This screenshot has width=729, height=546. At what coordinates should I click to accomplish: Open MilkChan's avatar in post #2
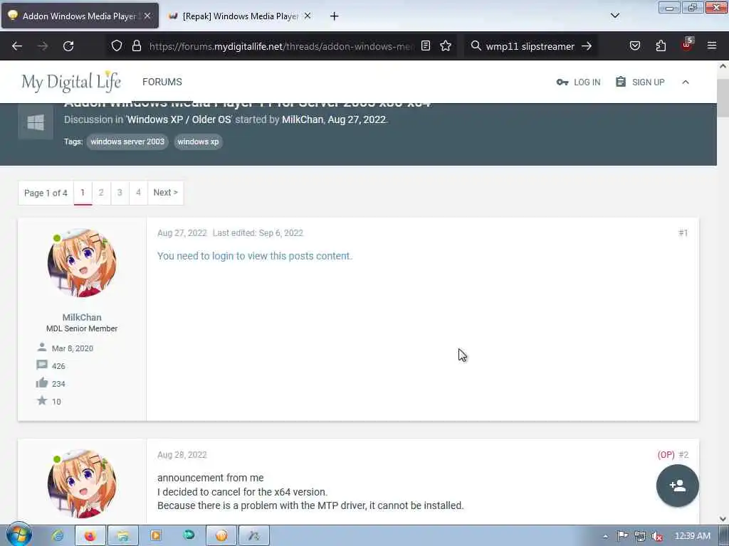click(x=82, y=483)
